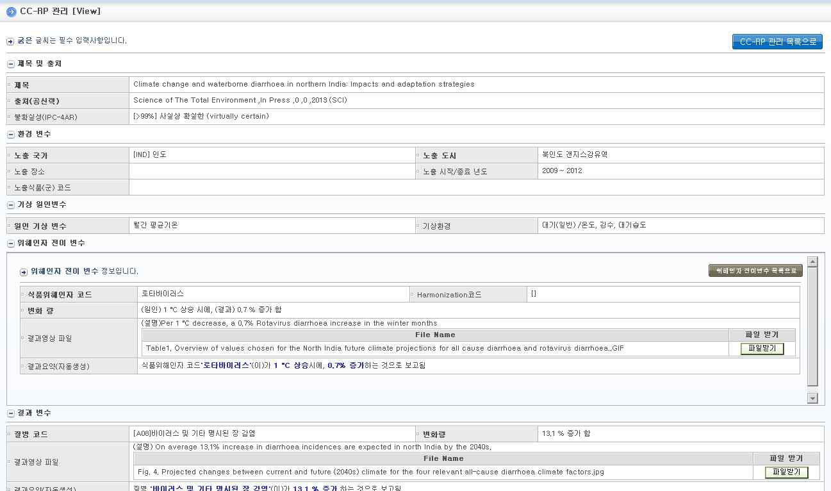Click 'On average 13.1% increase' description
The height and width of the screenshot is (491, 831).
(312, 447)
